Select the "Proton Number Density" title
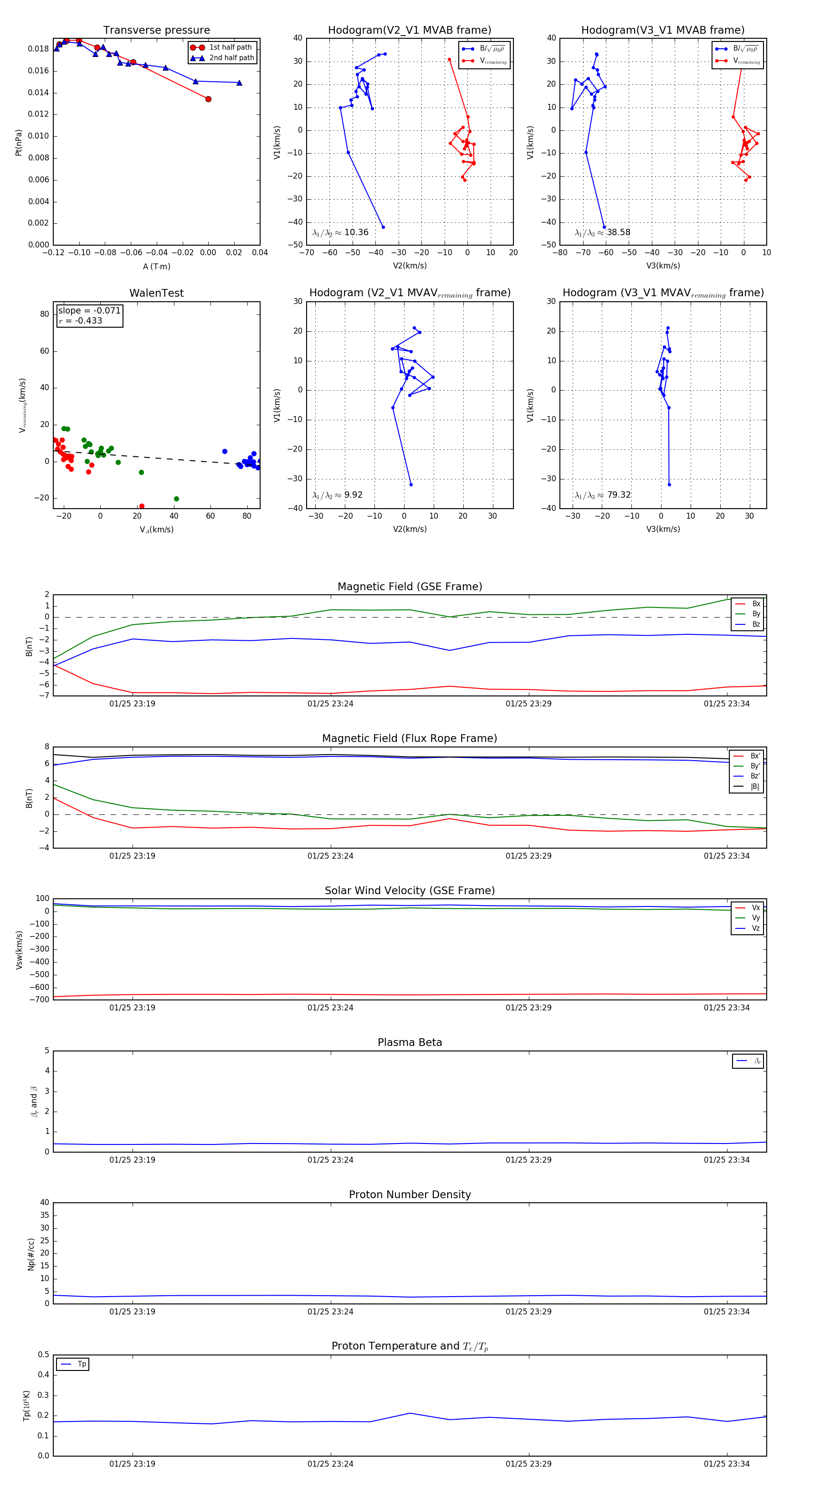This screenshot has width=820, height=1504. point(410,1195)
